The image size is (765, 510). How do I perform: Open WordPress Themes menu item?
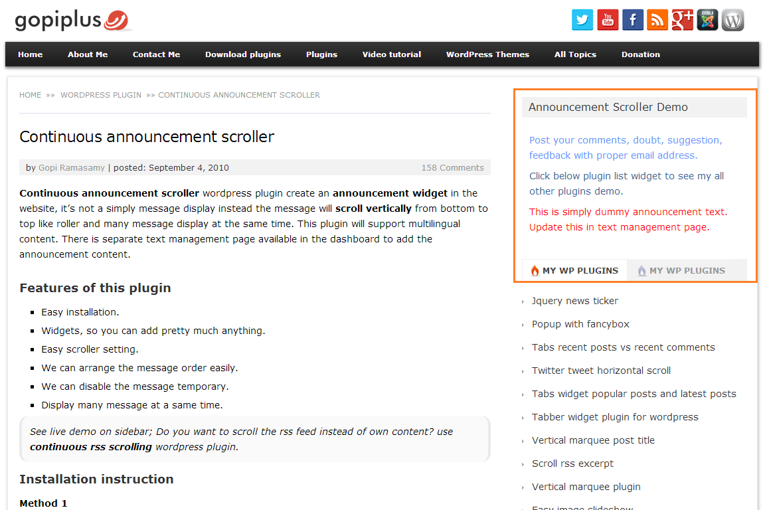point(487,54)
